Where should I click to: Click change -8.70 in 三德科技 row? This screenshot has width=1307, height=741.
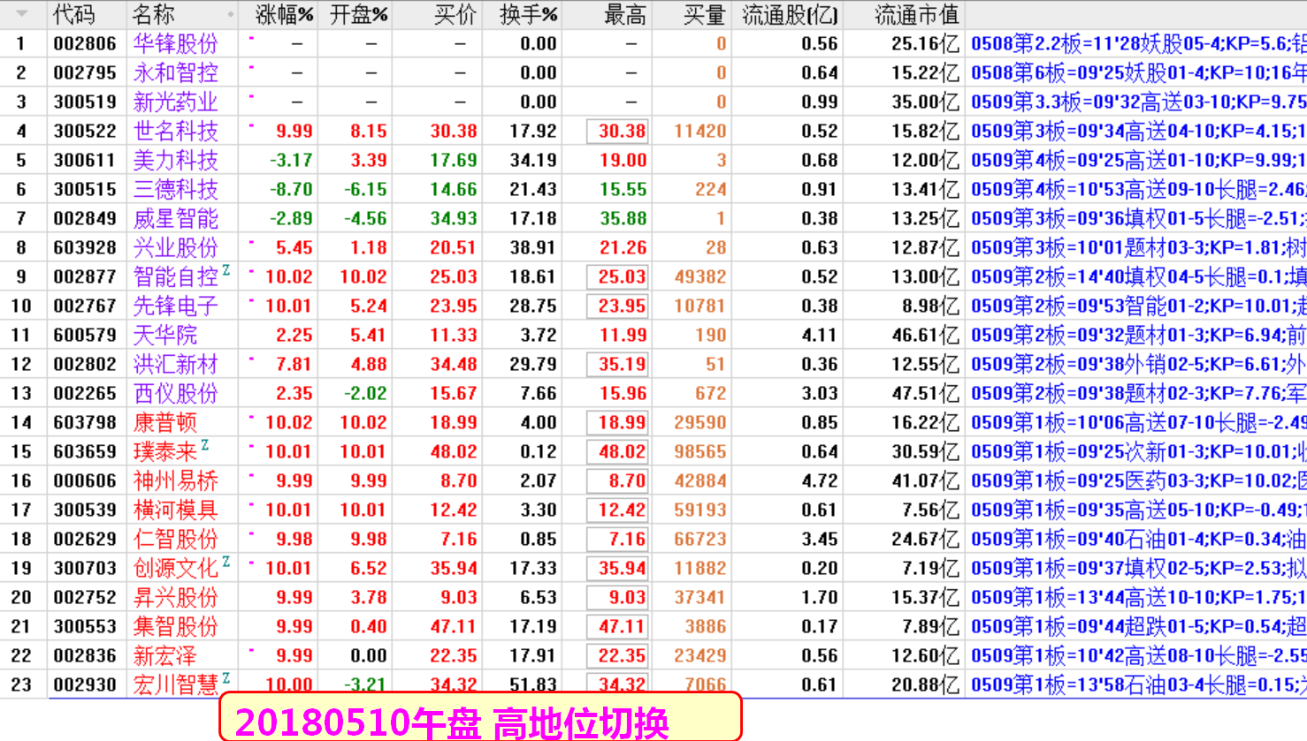[291, 189]
